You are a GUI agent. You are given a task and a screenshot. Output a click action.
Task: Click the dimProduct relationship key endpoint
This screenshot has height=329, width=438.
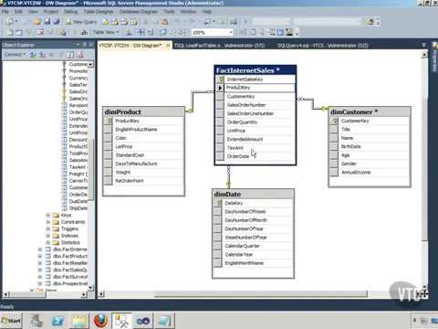189,111
